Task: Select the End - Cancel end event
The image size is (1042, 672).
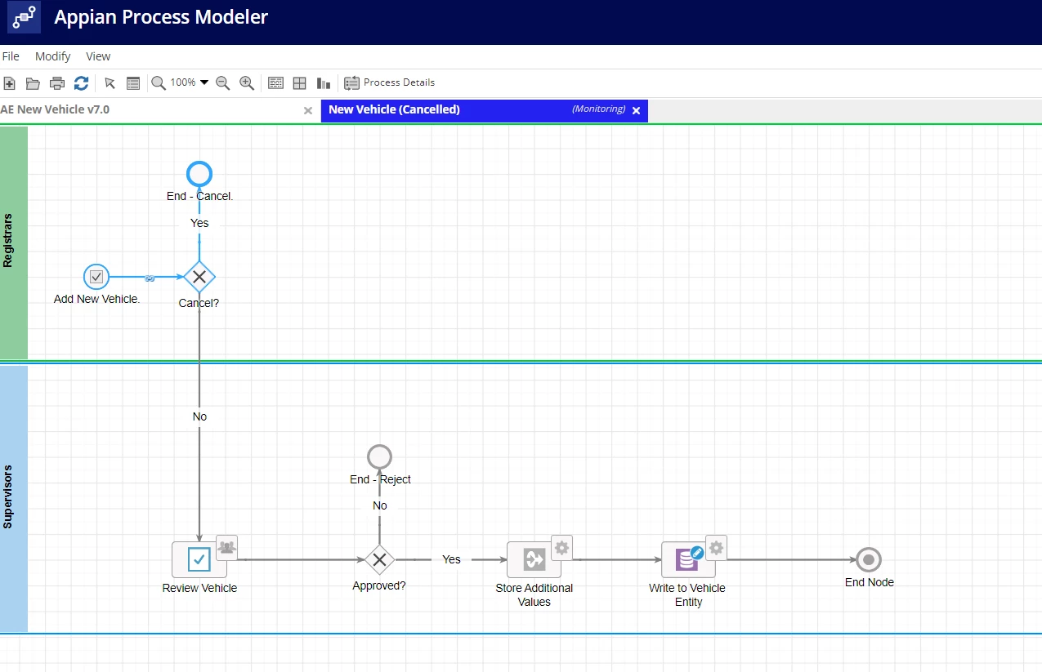Action: (x=199, y=173)
